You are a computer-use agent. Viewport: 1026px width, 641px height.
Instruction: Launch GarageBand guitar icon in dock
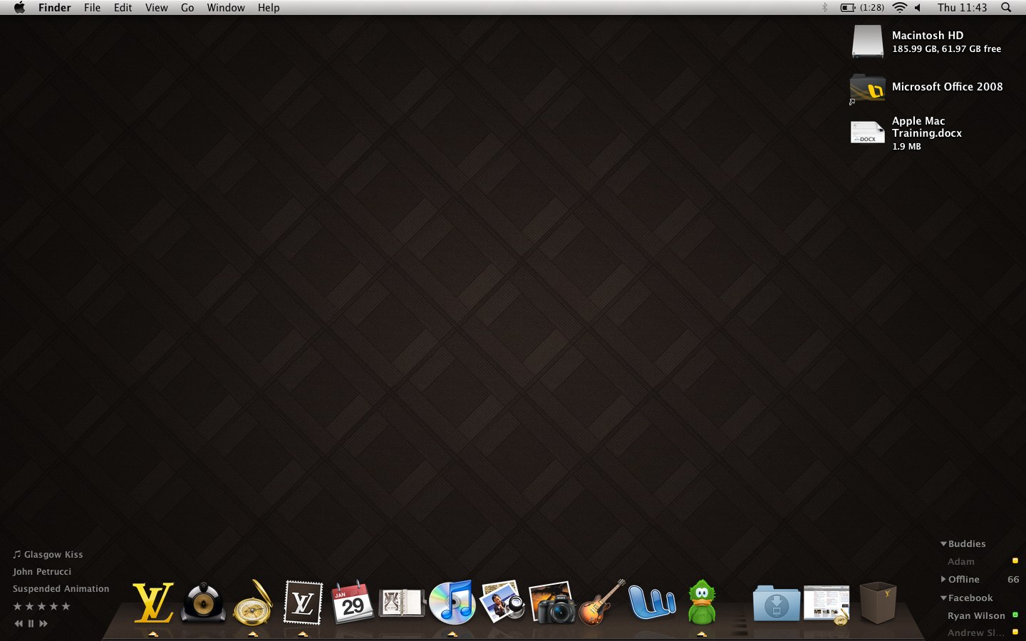coord(602,603)
